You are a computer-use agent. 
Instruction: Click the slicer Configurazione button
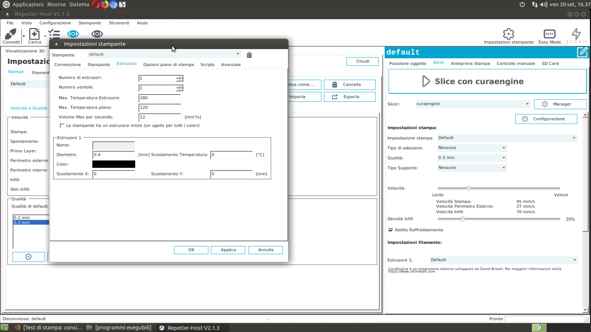546,119
